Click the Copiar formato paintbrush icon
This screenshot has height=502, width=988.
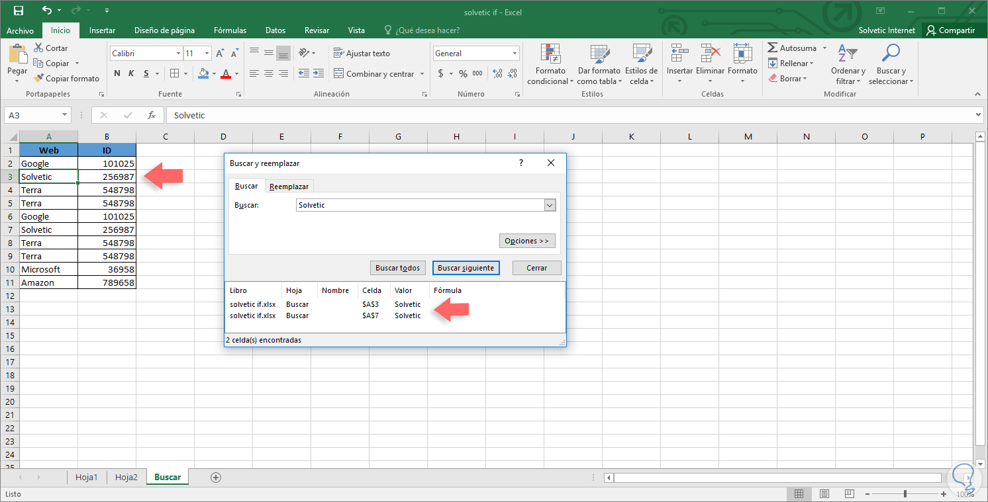click(39, 79)
